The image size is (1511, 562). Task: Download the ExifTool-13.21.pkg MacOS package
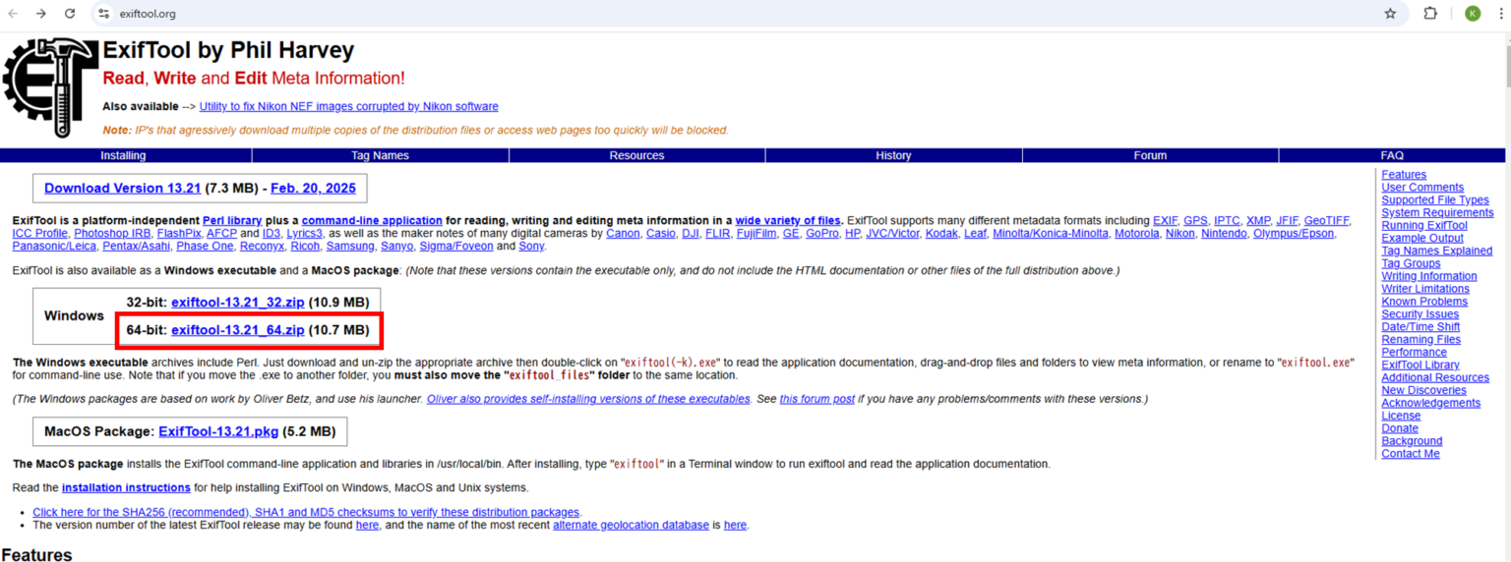click(218, 431)
